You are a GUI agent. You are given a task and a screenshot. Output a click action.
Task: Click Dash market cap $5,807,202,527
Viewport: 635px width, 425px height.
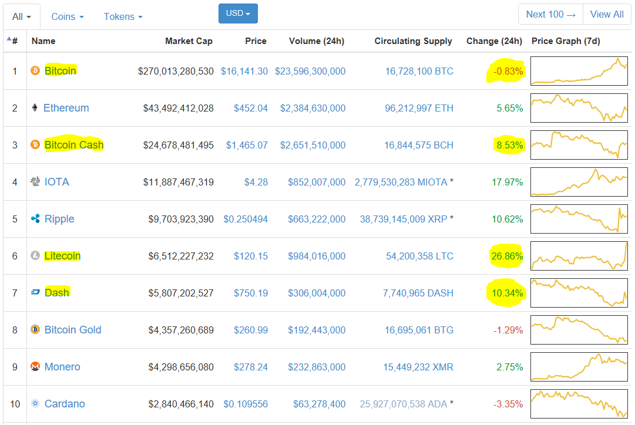pos(181,293)
